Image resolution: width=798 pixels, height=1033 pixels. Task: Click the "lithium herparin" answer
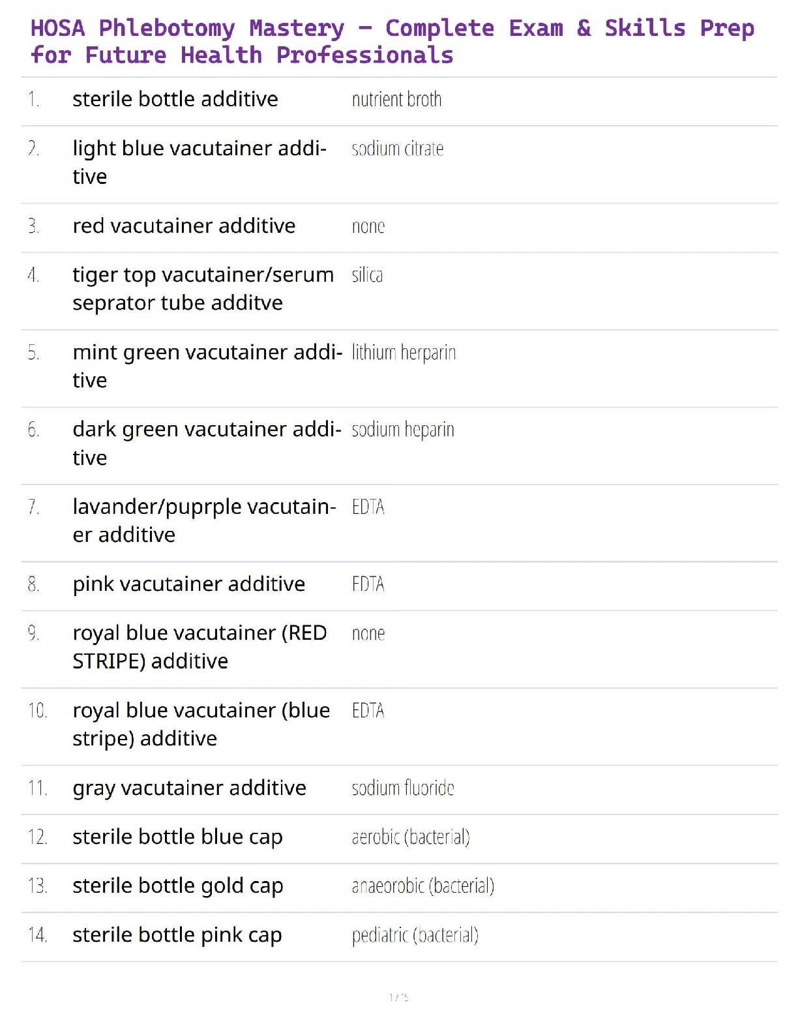point(404,353)
